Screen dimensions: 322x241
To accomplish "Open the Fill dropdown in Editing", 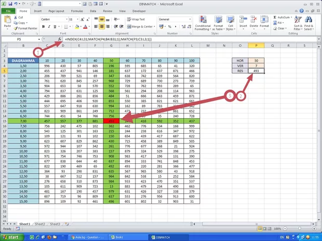I will click(278, 23).
